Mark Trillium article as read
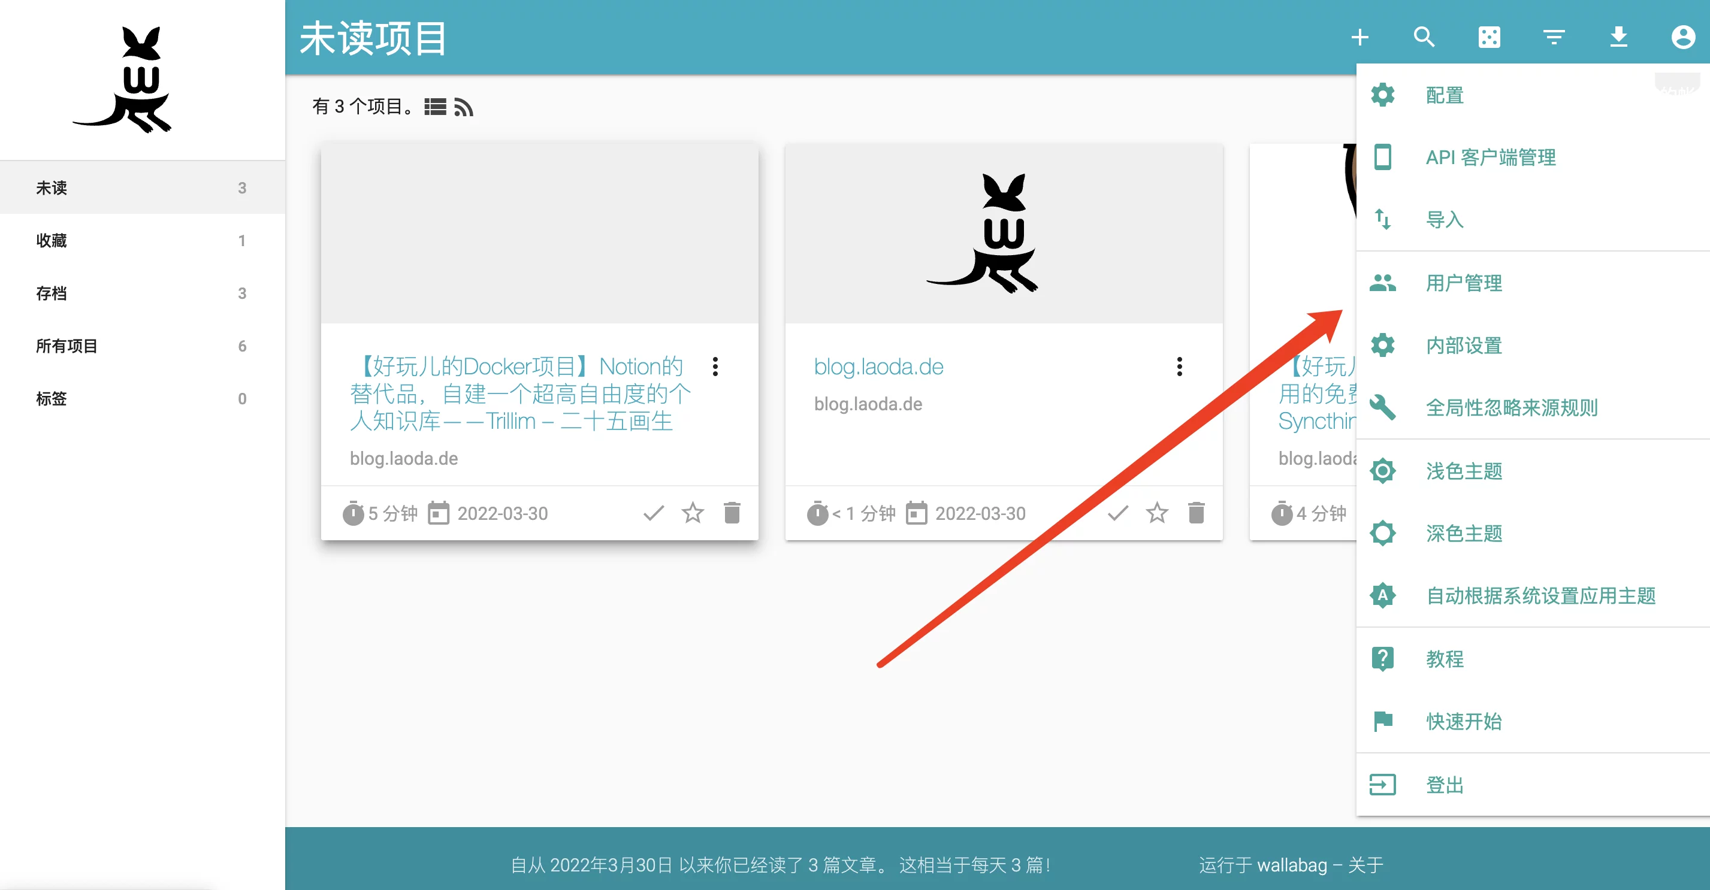 [653, 512]
